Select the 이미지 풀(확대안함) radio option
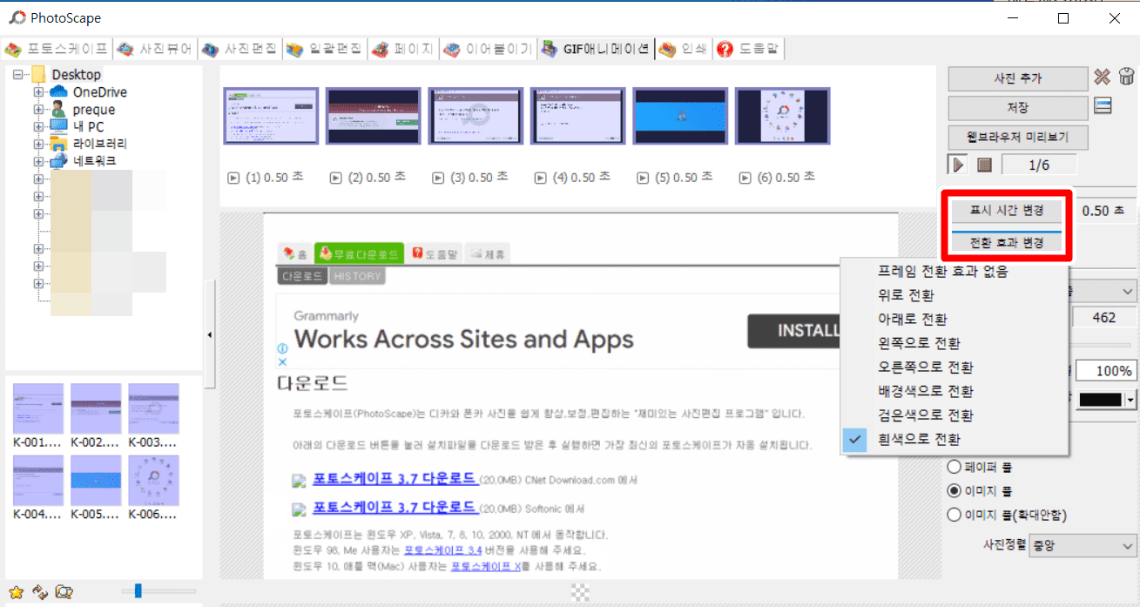Viewport: 1140px width, 607px height. [x=954, y=515]
